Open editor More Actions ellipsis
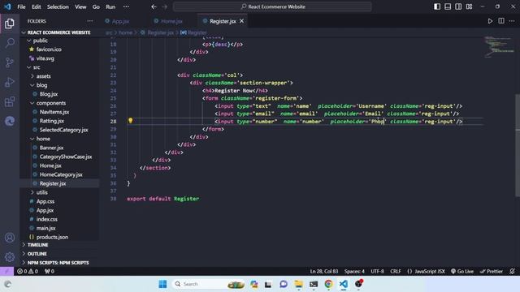This screenshot has height=292, width=520. [512, 21]
